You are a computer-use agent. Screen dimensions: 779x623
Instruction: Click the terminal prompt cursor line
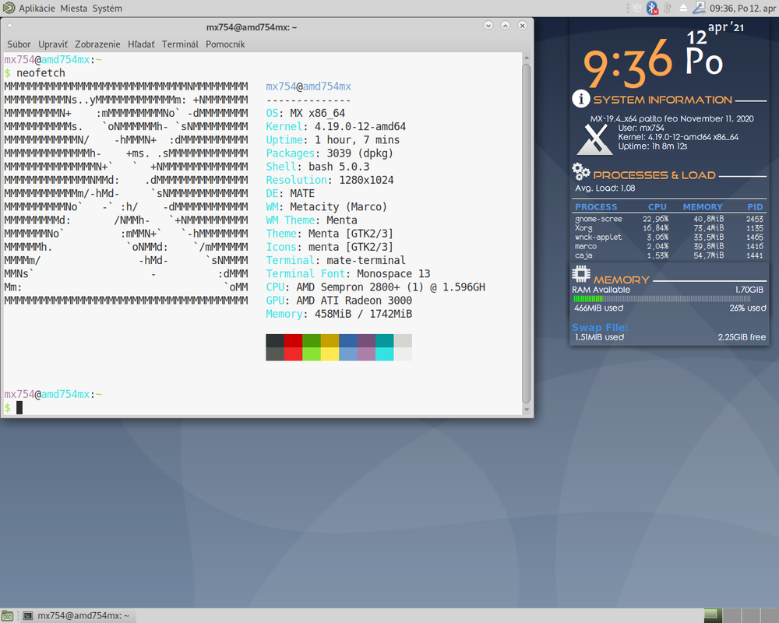pyautogui.click(x=19, y=408)
